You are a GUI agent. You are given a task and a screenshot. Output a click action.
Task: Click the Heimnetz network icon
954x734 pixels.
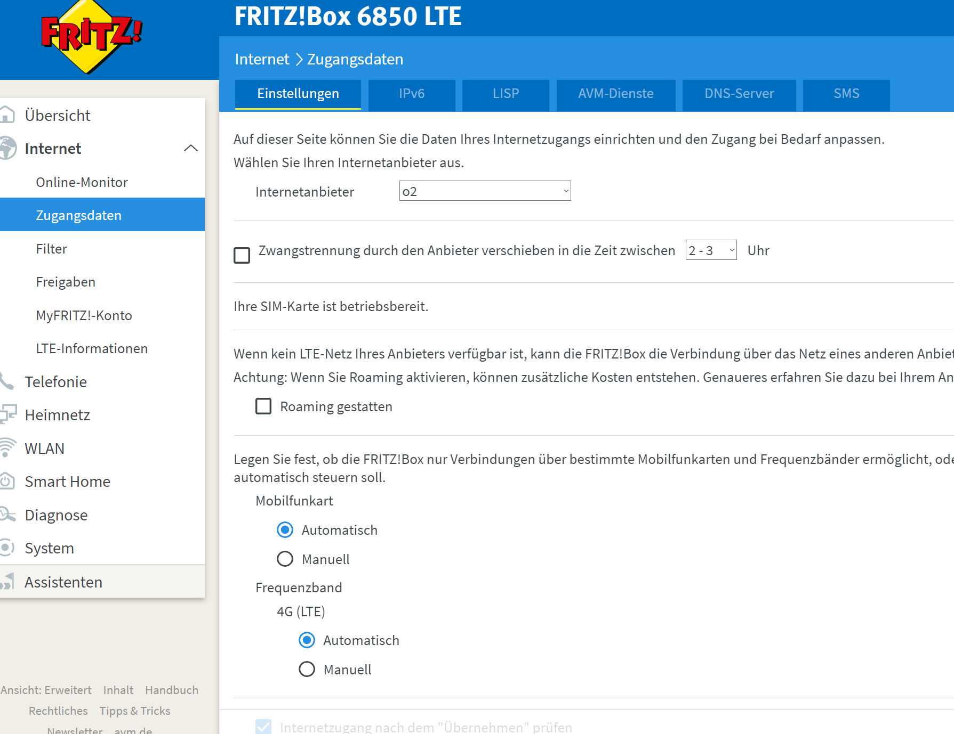point(7,414)
